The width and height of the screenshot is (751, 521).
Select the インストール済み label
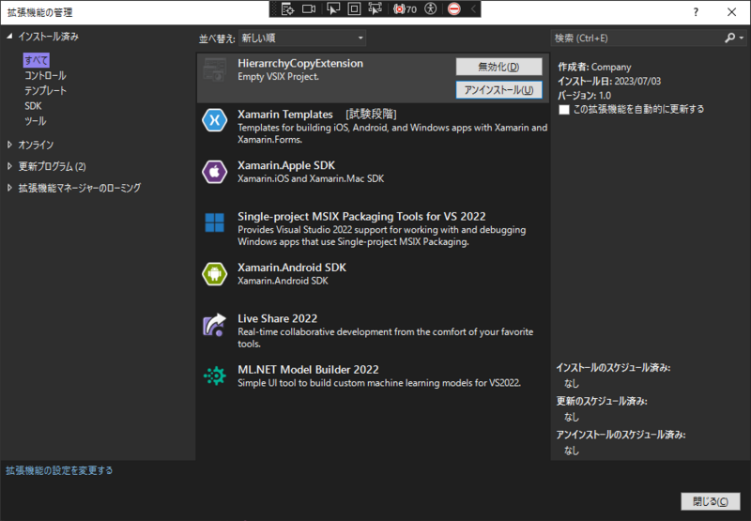click(x=49, y=37)
